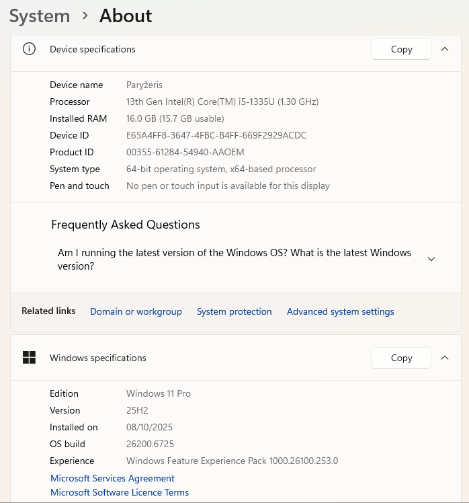The image size is (469, 503).
Task: Click the Windows logo icon beside Windows specifications
Action: point(29,357)
